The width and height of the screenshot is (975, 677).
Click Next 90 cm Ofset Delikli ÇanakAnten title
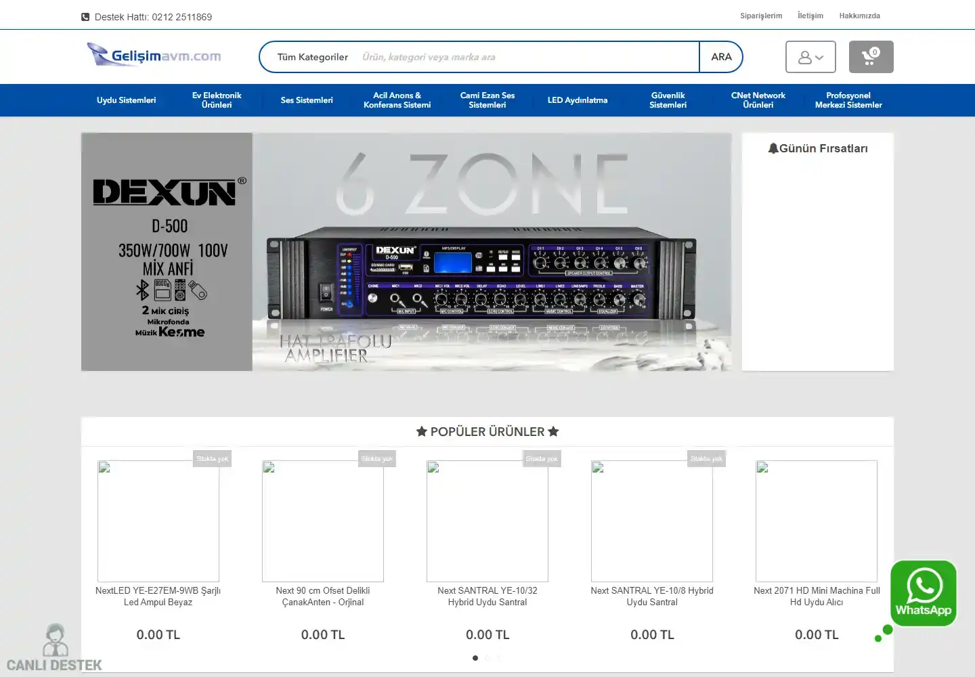coord(323,596)
